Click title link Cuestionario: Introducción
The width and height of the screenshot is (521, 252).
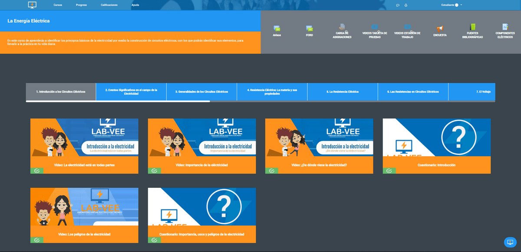[437, 165]
